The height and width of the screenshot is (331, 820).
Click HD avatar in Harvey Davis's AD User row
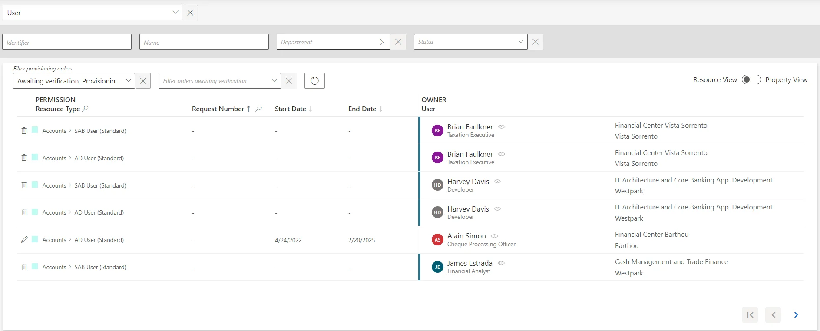437,212
